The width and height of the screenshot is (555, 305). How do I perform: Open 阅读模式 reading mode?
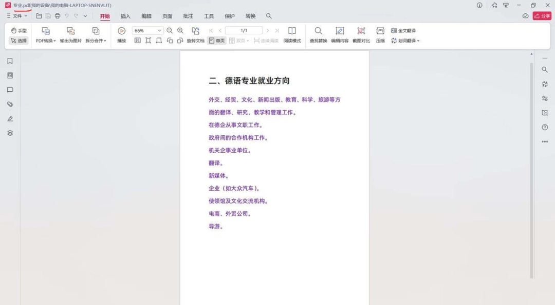click(x=292, y=35)
